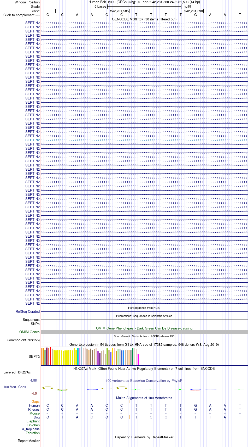Click the RepeatMasker track label
The image size is (248, 447).
[x=29, y=441]
